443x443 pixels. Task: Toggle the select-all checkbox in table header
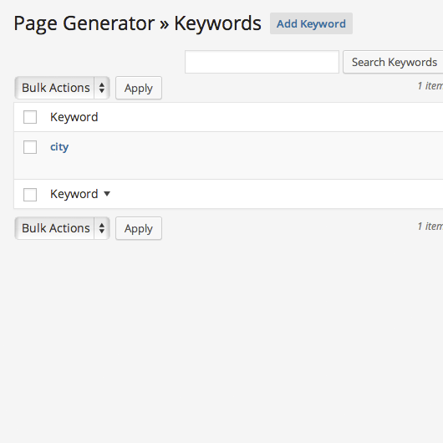pyautogui.click(x=30, y=117)
